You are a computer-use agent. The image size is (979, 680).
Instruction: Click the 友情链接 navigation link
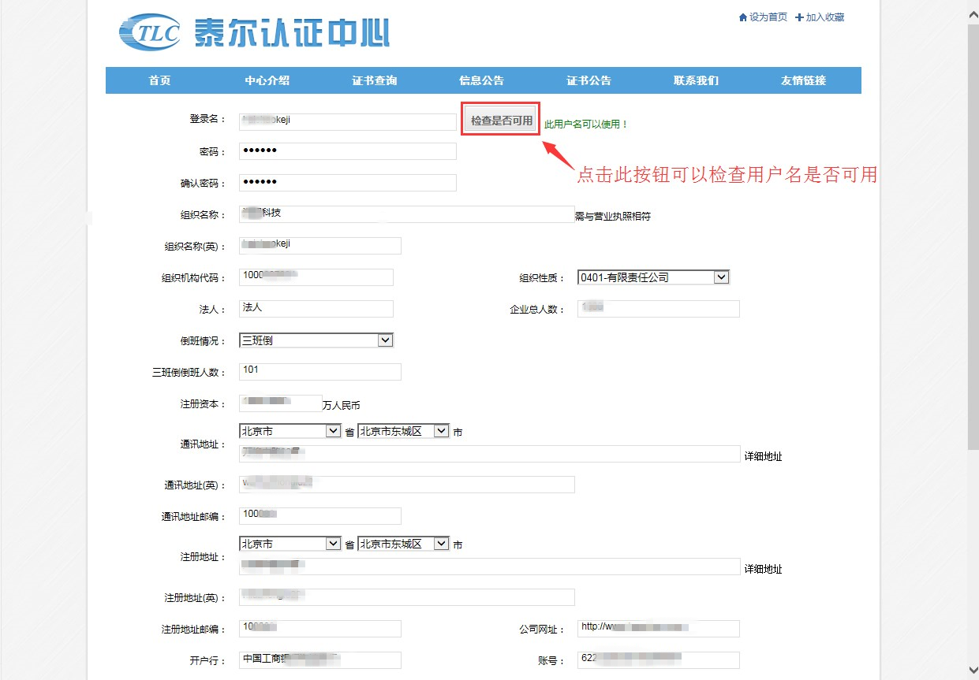(x=803, y=80)
